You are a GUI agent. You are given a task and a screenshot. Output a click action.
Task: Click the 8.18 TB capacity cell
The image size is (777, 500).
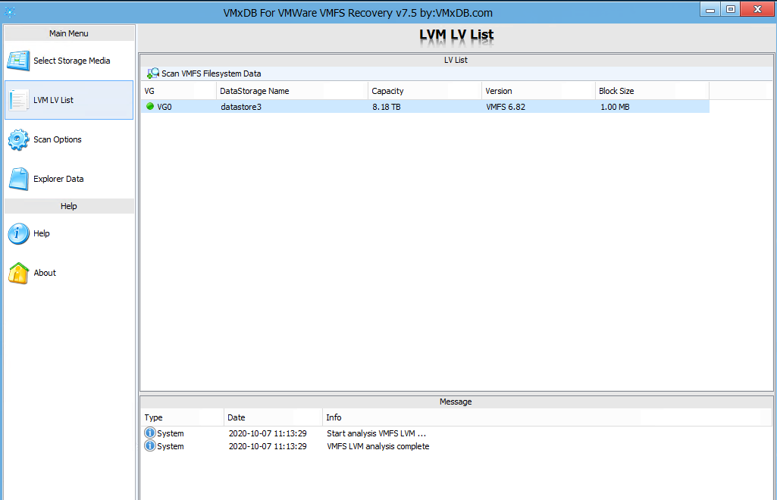coord(386,106)
